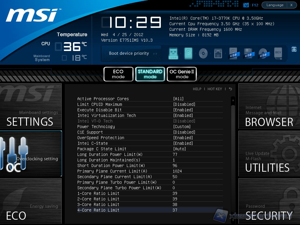Expand boot device list with plus icon
This screenshot has height=225, width=300.
(294, 49)
